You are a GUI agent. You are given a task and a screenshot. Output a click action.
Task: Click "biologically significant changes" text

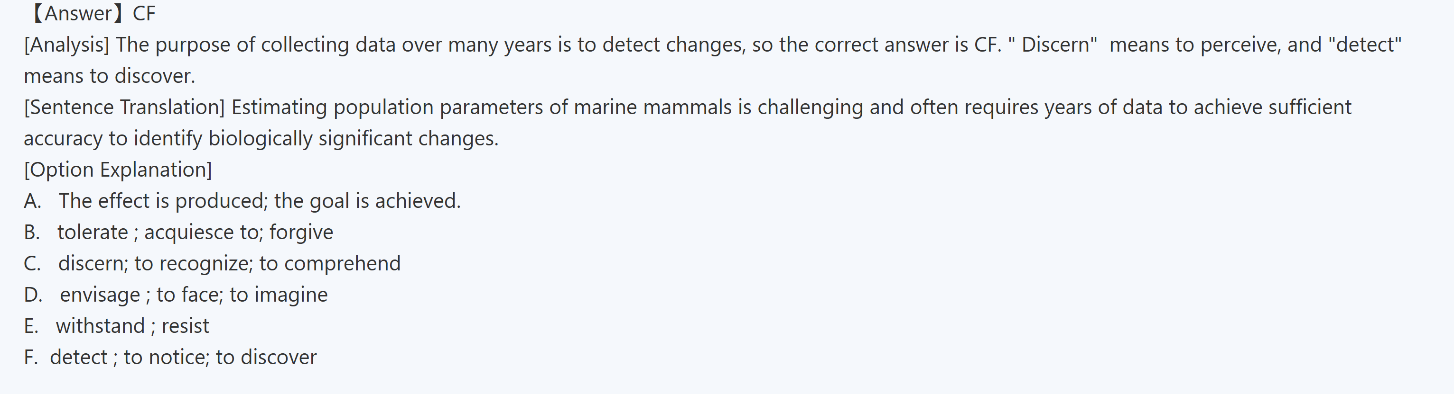coord(354,139)
